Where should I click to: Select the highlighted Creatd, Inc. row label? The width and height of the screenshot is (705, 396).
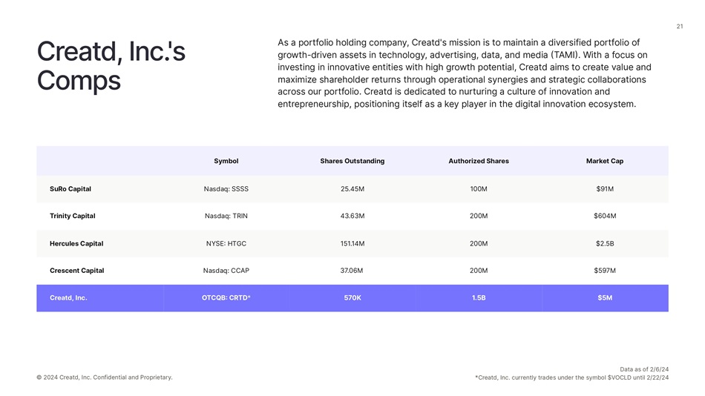coord(68,298)
